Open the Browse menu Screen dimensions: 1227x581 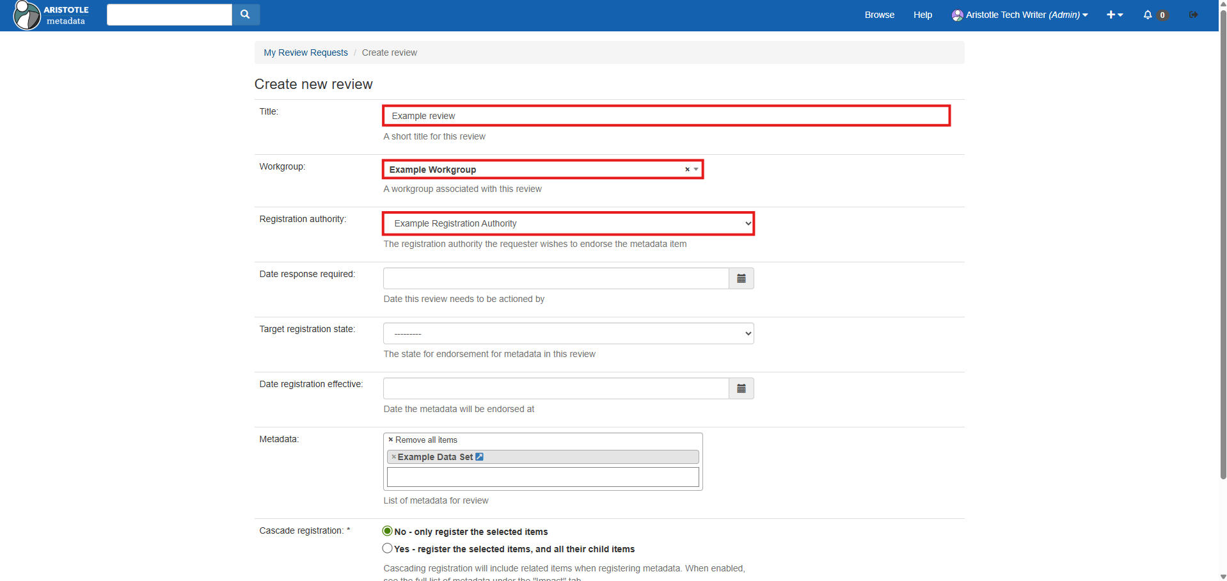tap(879, 15)
